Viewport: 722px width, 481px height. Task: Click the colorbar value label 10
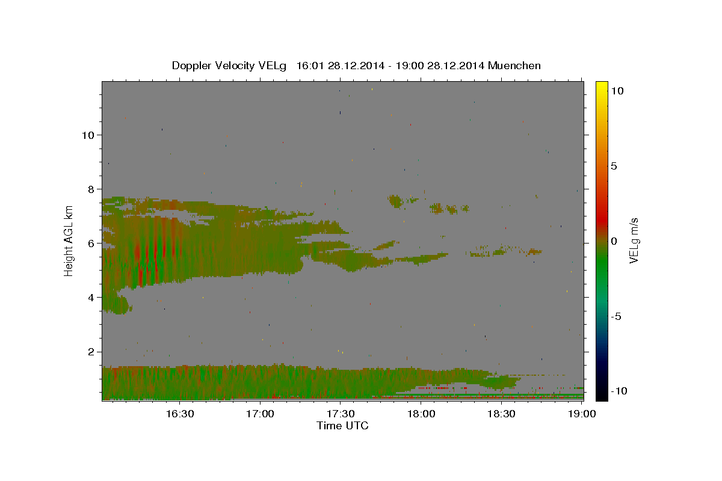(x=617, y=90)
